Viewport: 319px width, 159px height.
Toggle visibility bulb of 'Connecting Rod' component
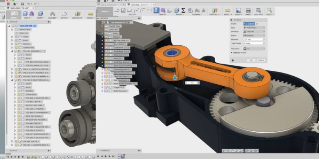[106, 69]
